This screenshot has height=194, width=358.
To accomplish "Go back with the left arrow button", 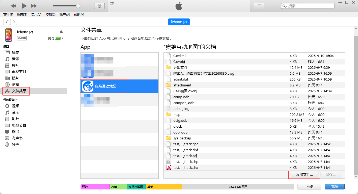I will (x=7, y=22).
